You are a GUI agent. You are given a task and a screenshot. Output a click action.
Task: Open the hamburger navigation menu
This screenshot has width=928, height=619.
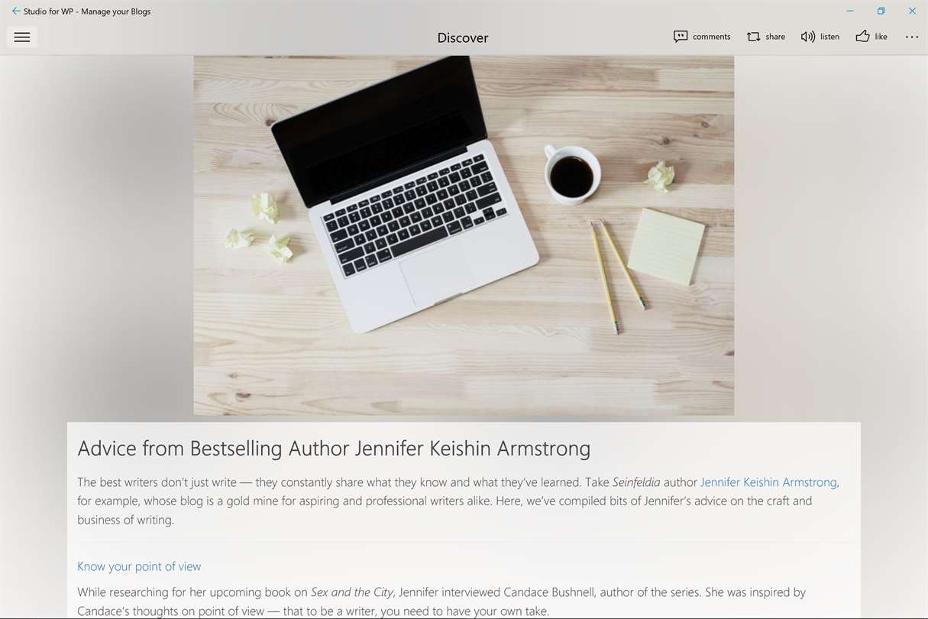[22, 37]
